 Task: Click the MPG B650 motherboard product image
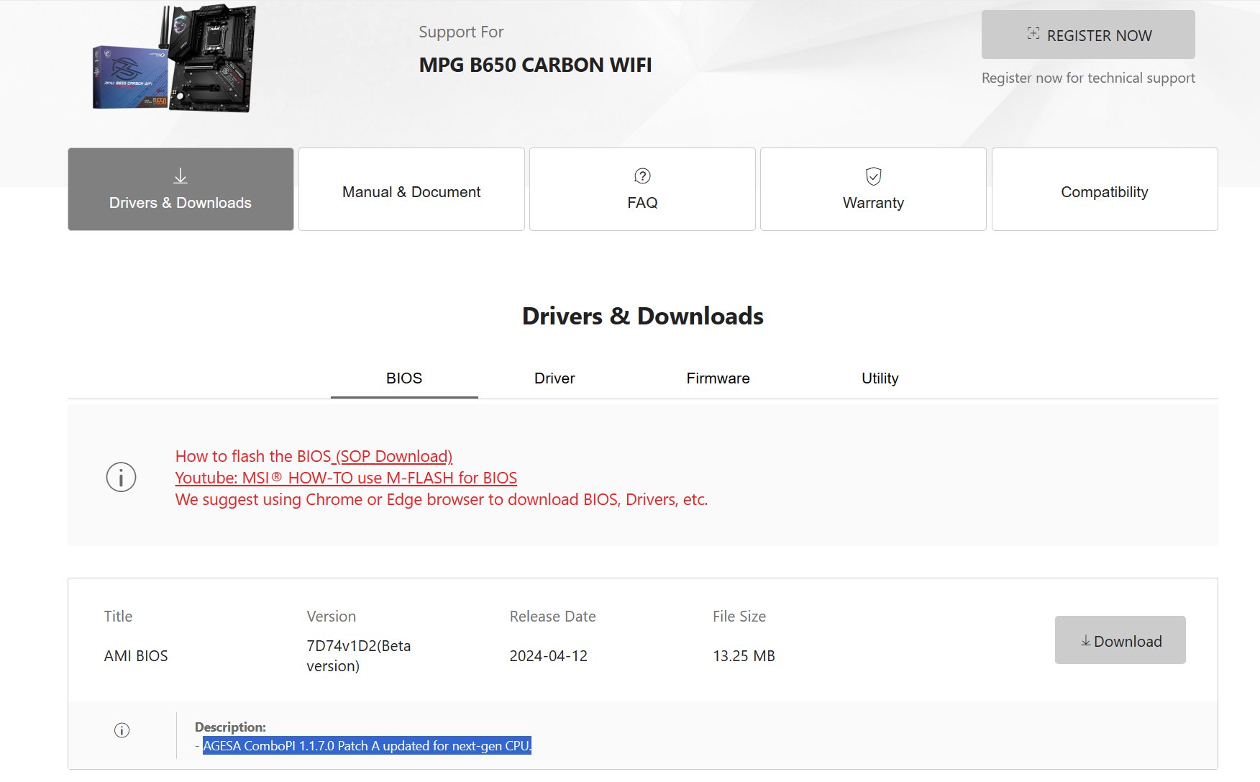coord(175,58)
